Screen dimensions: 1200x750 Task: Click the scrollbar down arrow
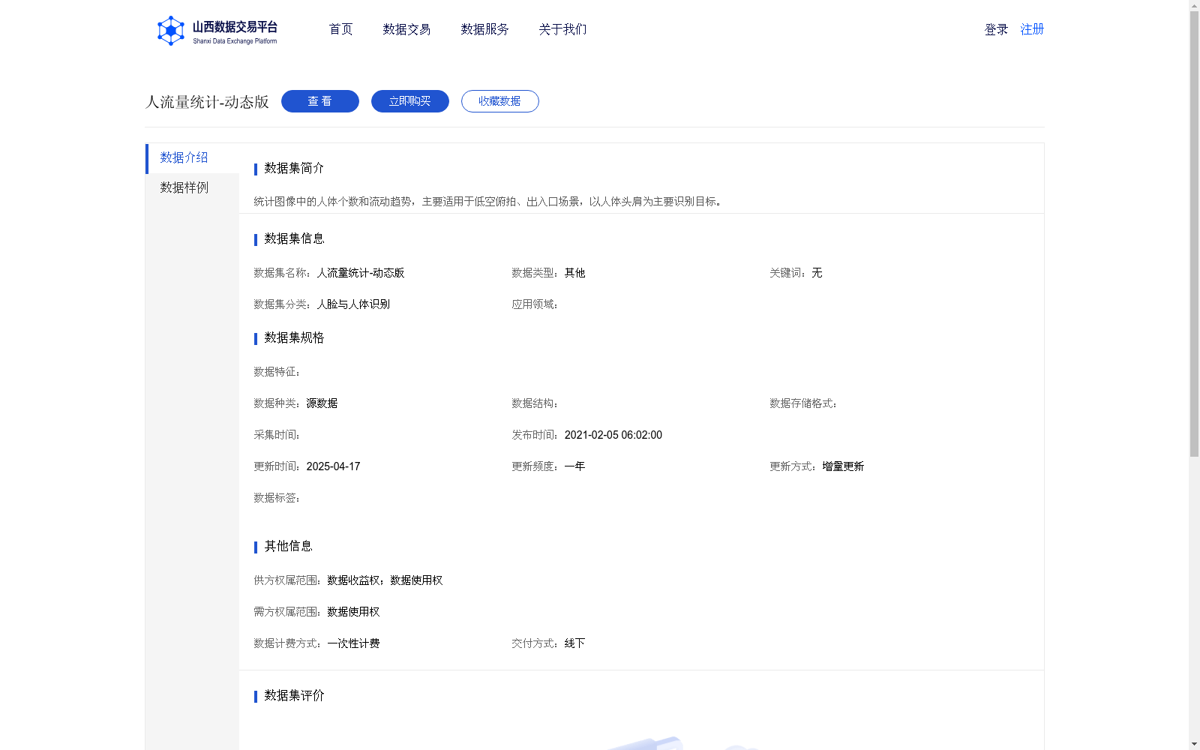pyautogui.click(x=1194, y=744)
